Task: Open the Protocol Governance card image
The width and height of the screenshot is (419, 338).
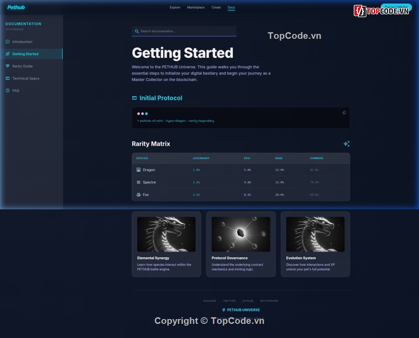Action: (241, 234)
